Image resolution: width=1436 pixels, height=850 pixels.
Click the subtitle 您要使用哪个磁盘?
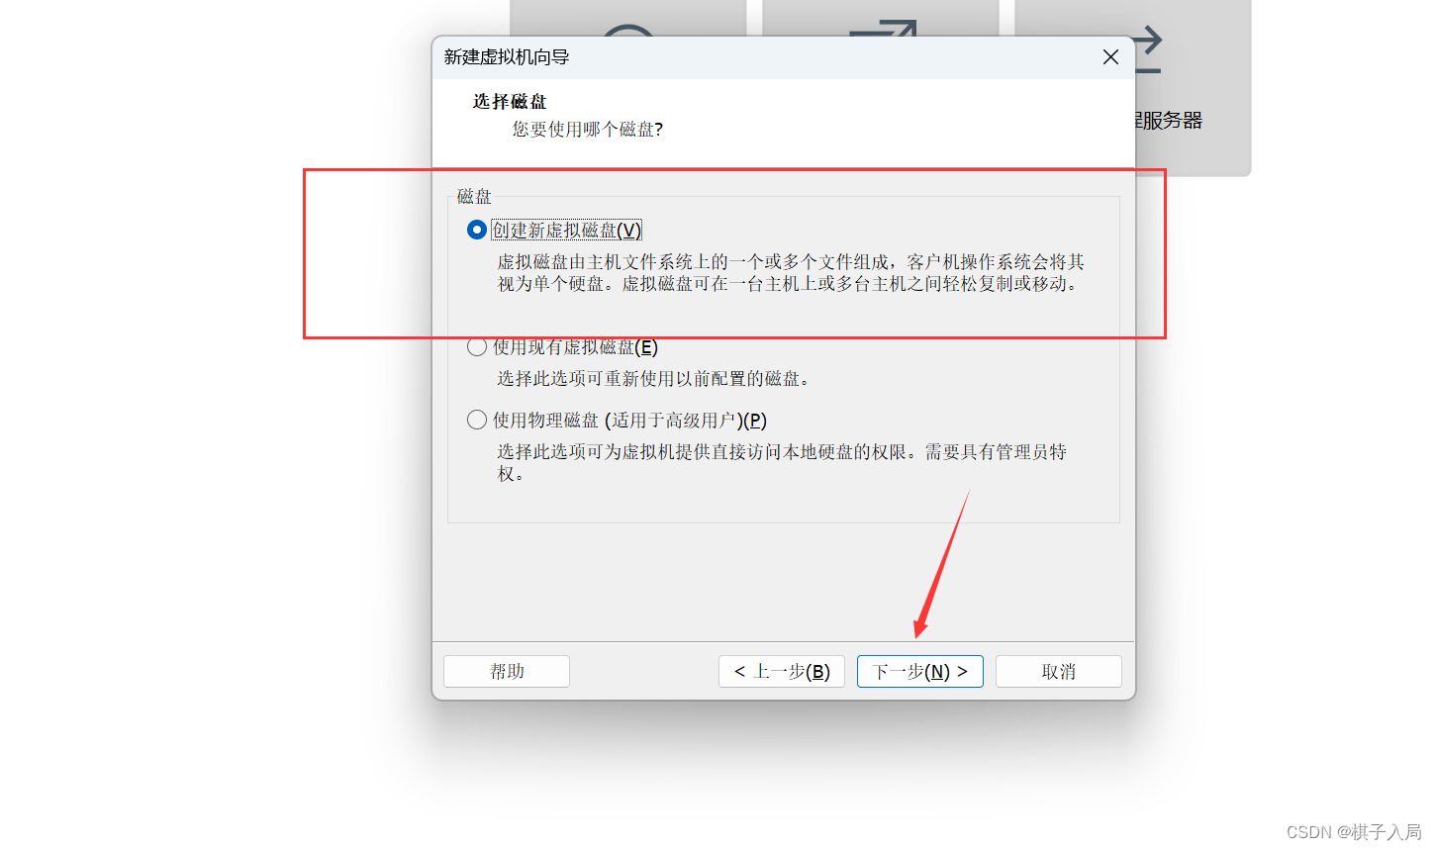click(588, 130)
